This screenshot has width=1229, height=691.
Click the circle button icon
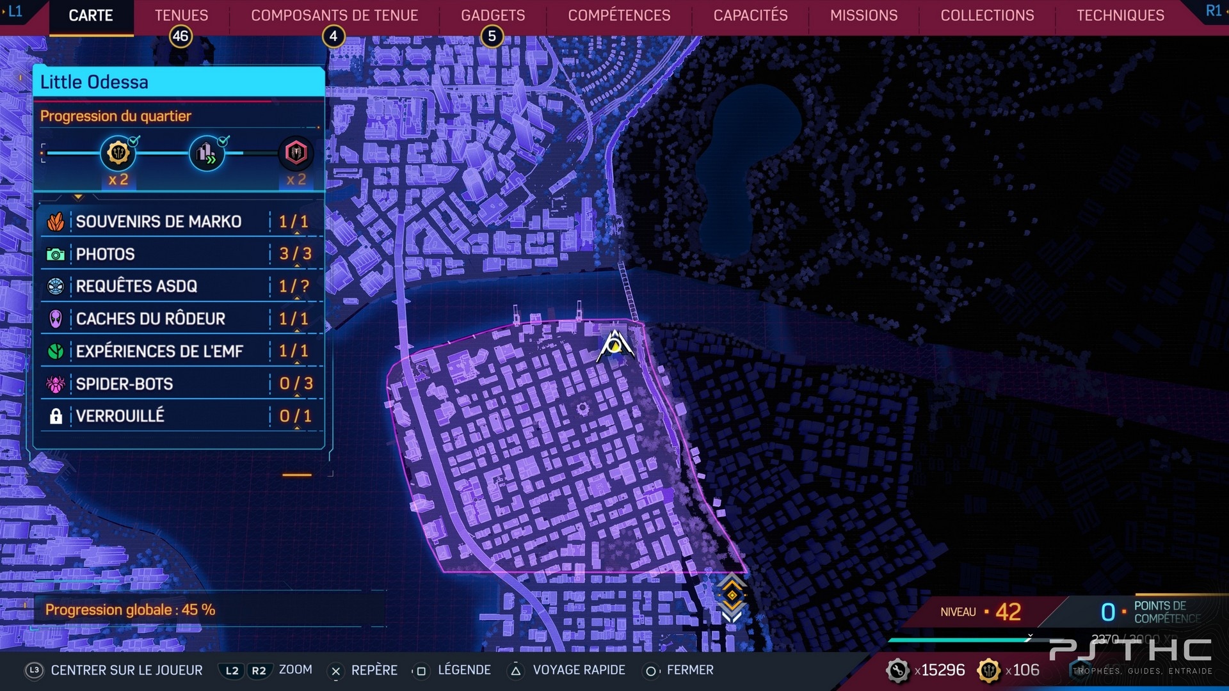pyautogui.click(x=650, y=671)
